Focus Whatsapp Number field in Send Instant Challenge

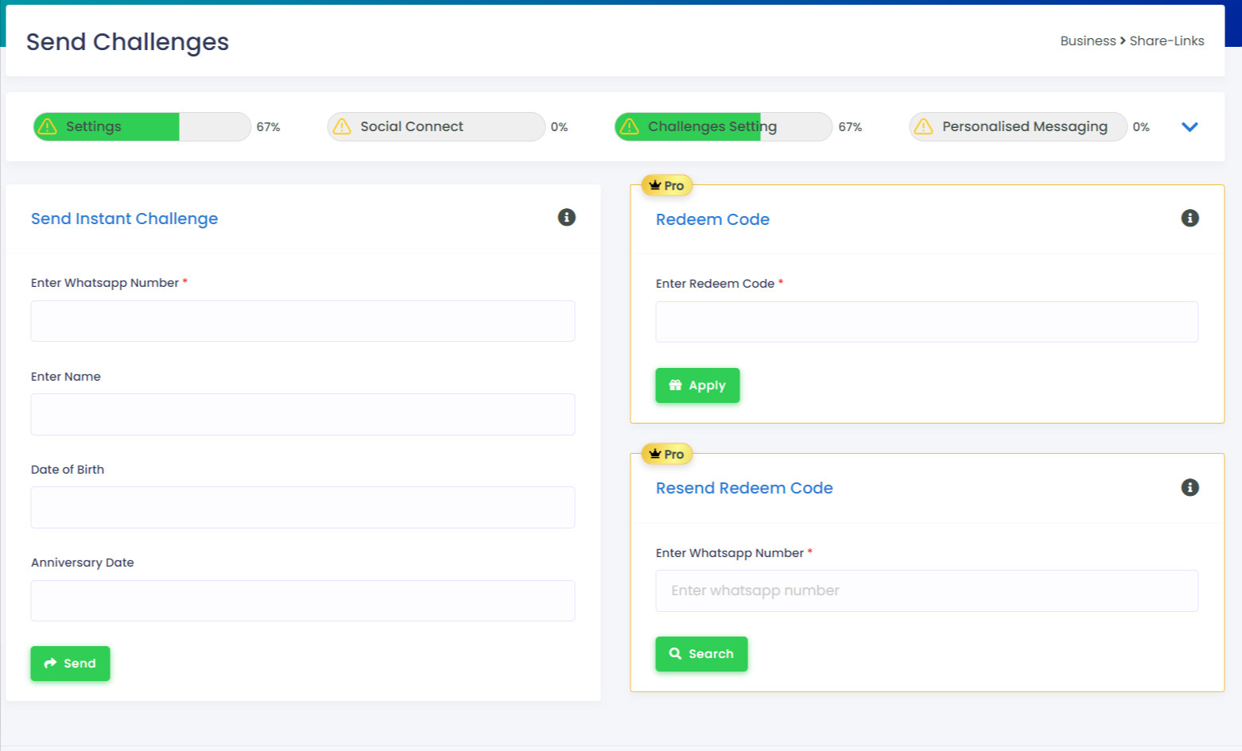pyautogui.click(x=303, y=321)
